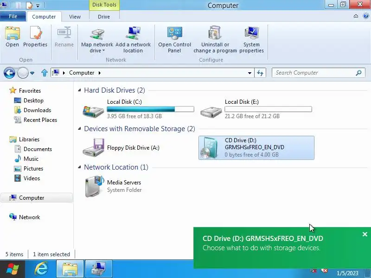Open Desktop in navigation pane
Screen dimensions: 371x278
tap(33, 101)
